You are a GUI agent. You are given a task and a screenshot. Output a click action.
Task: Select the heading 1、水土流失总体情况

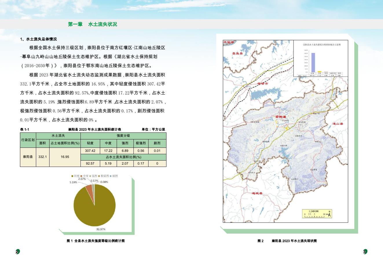click(39, 39)
